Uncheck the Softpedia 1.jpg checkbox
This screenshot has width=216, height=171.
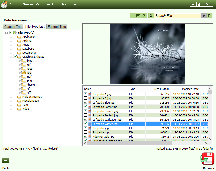86,94
